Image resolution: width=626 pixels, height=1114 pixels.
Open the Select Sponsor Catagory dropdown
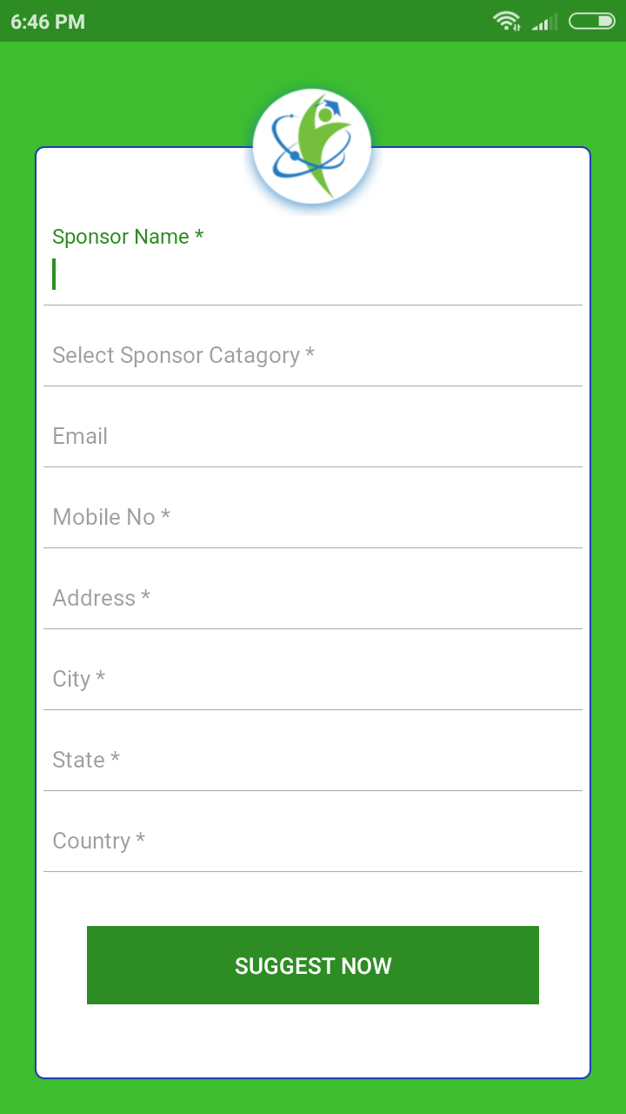313,355
